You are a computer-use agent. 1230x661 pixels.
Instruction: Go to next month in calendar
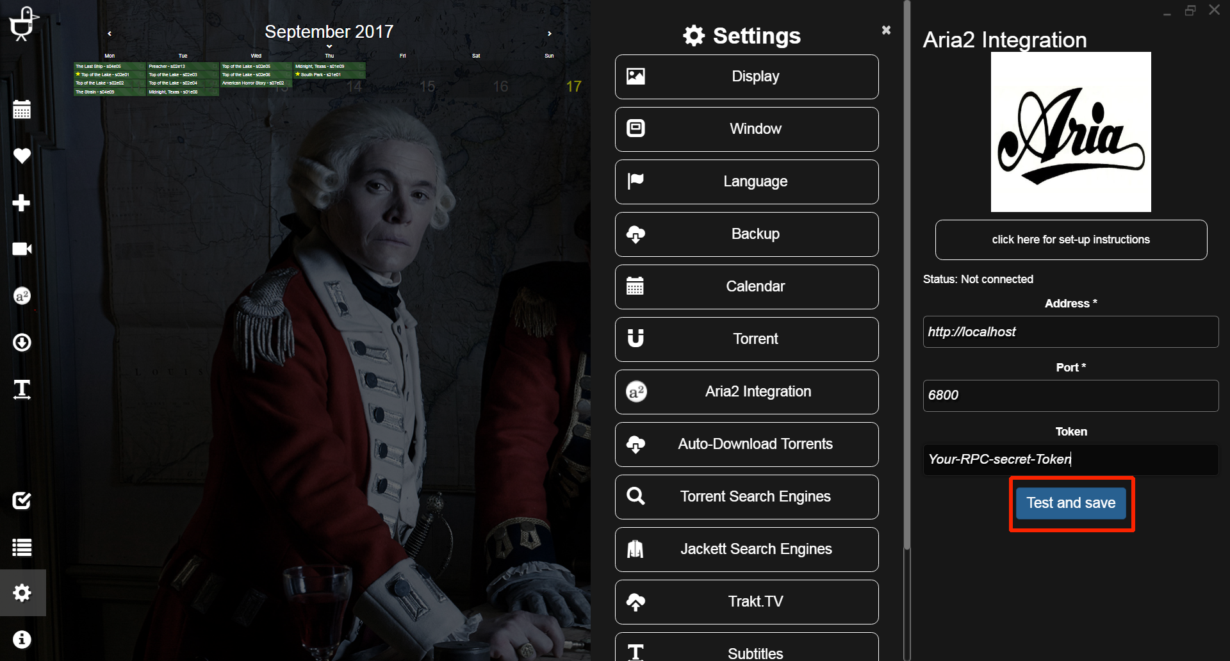point(549,33)
